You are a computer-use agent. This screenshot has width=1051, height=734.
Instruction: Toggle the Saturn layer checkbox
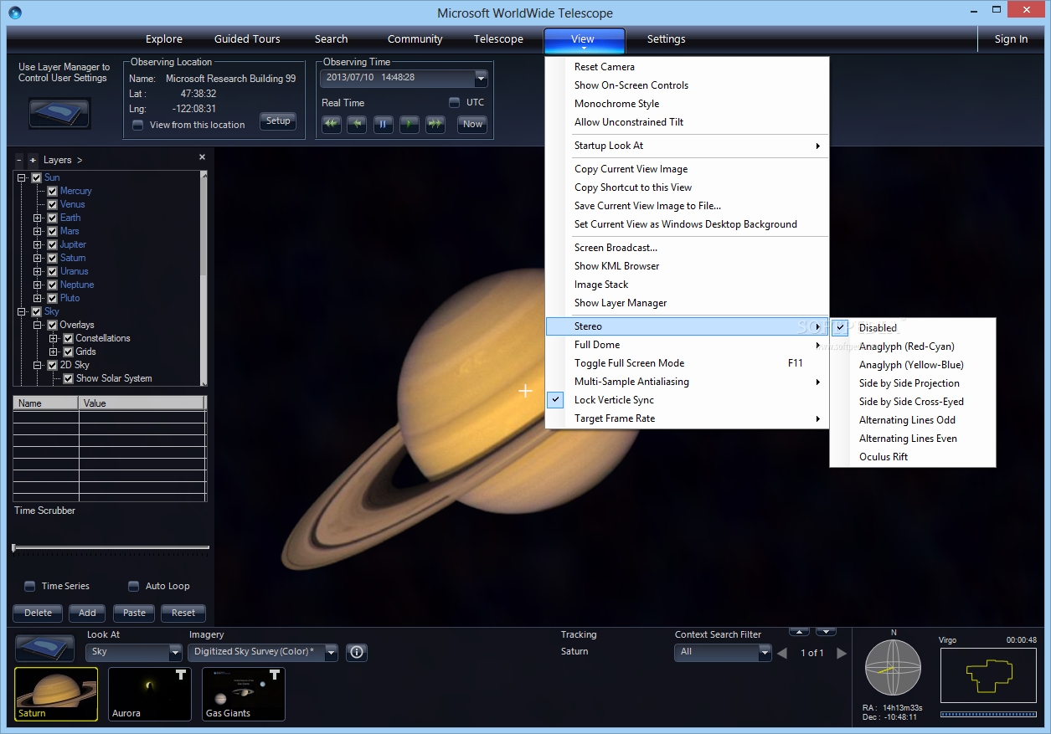click(52, 258)
